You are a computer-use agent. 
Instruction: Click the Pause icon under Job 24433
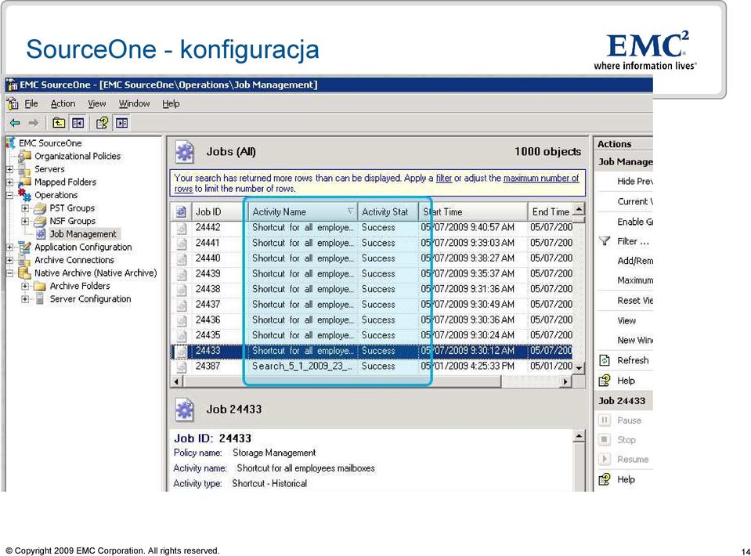tap(605, 420)
